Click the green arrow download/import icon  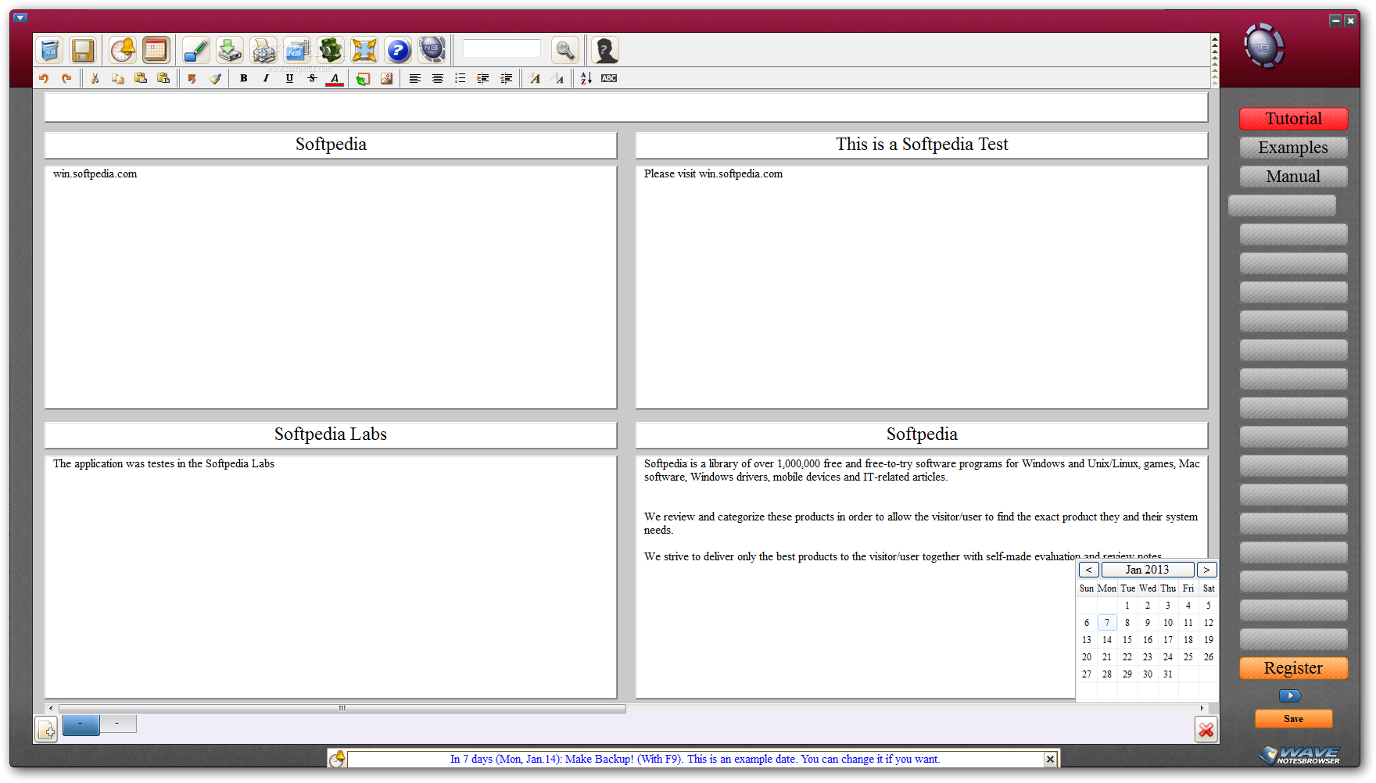pos(229,50)
